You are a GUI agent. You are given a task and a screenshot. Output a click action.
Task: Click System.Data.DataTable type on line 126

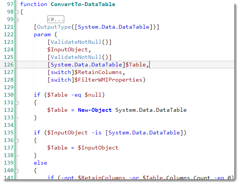point(86,65)
